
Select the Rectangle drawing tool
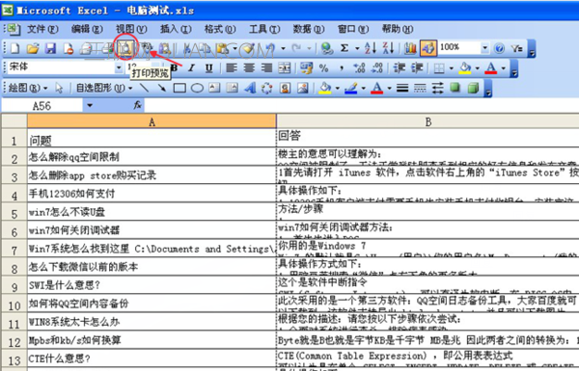tap(179, 88)
